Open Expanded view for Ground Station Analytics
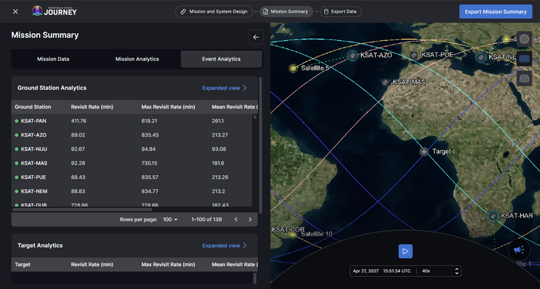The height and width of the screenshot is (289, 540). point(224,88)
